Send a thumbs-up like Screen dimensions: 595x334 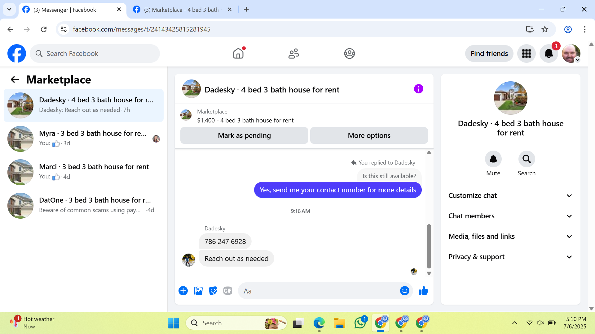(x=423, y=291)
